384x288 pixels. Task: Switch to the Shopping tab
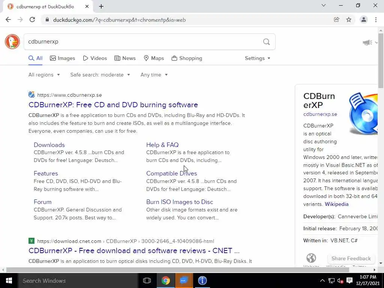tap(187, 58)
